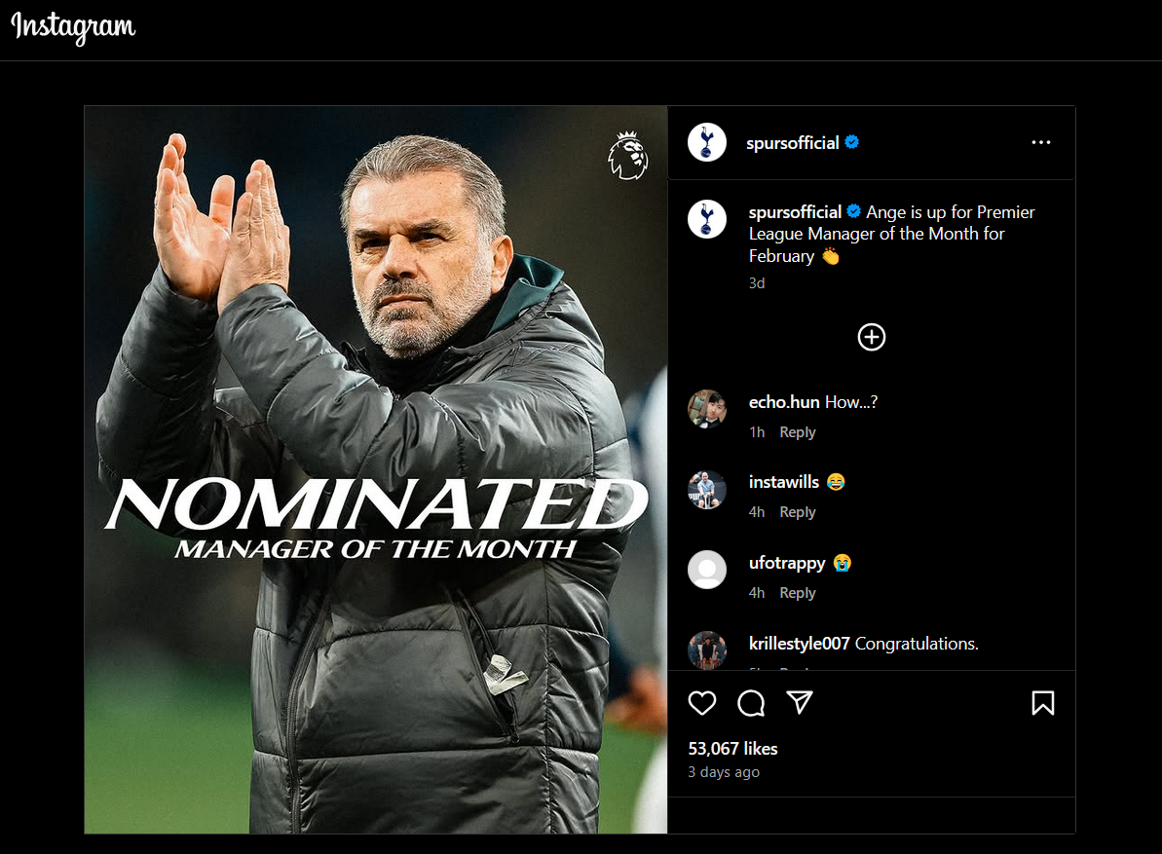Open the instawills profile avatar
This screenshot has height=854, width=1162.
pyautogui.click(x=707, y=490)
